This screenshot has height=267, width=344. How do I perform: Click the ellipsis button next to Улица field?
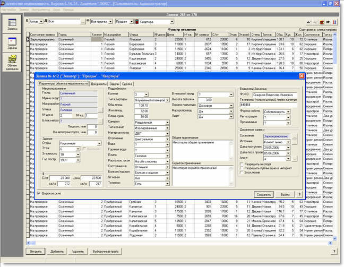[x=99, y=109]
